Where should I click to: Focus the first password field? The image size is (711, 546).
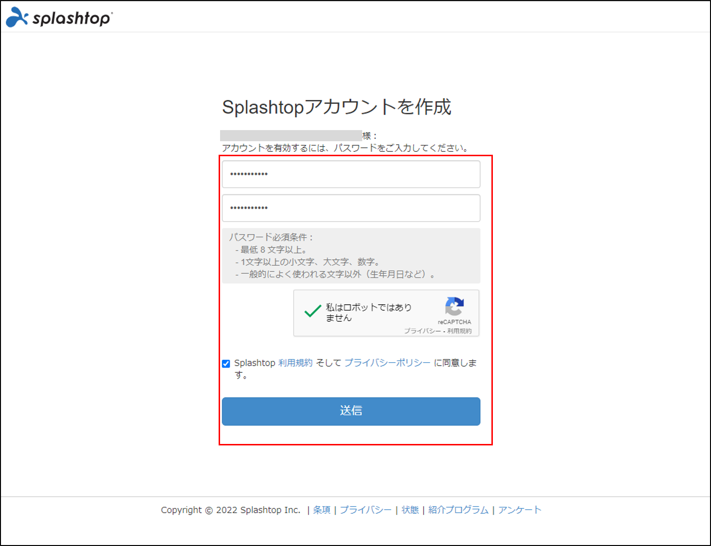click(x=351, y=174)
